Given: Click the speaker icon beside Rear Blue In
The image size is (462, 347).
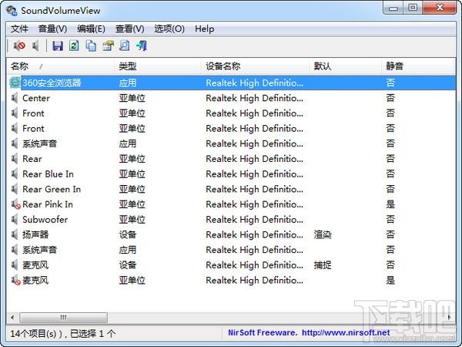Looking at the screenshot, I should [15, 173].
